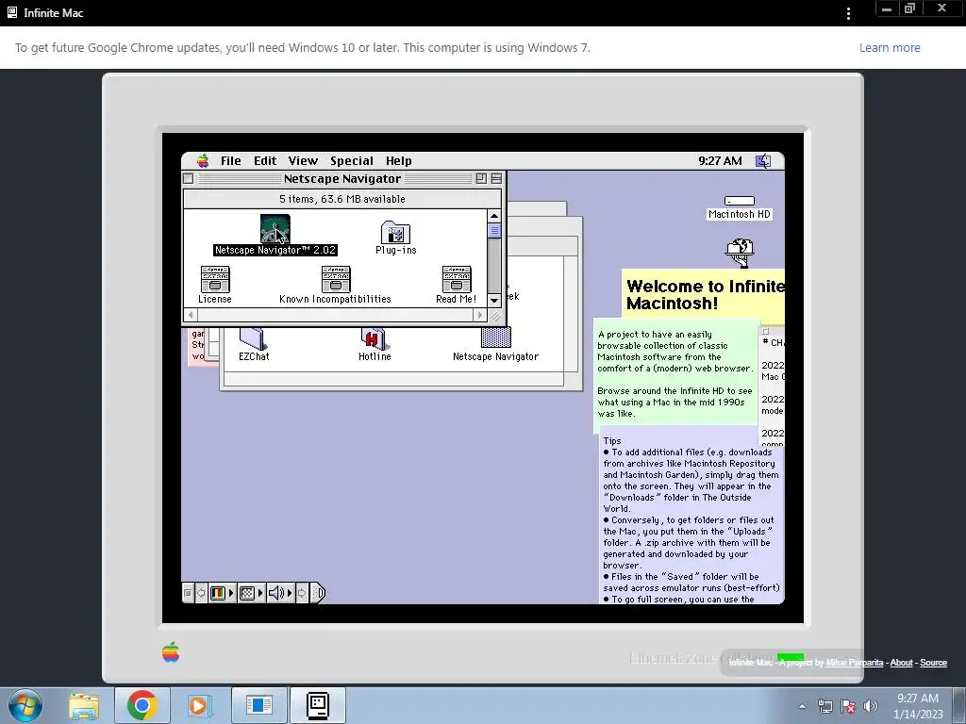Select the Known Incompatibilities document icon

coord(336,279)
